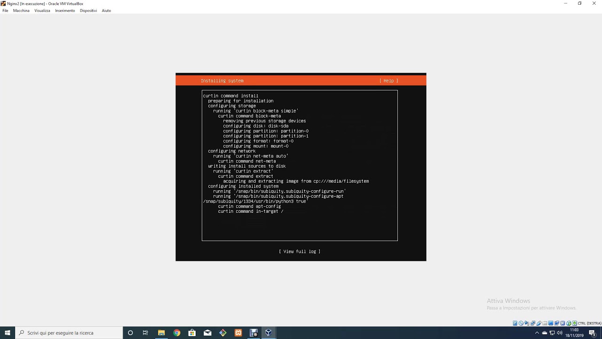Open the Inserimento menu
Screen dimensions: 602x339
tap(65, 10)
